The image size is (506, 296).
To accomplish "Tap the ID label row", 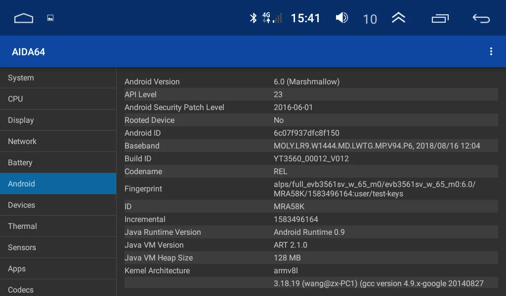I will [x=311, y=206].
